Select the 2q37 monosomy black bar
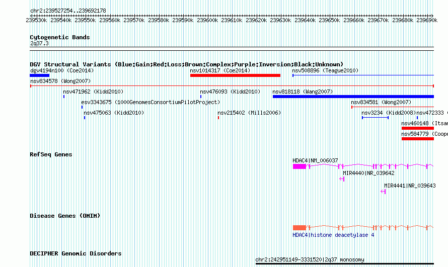 tap(345, 264)
